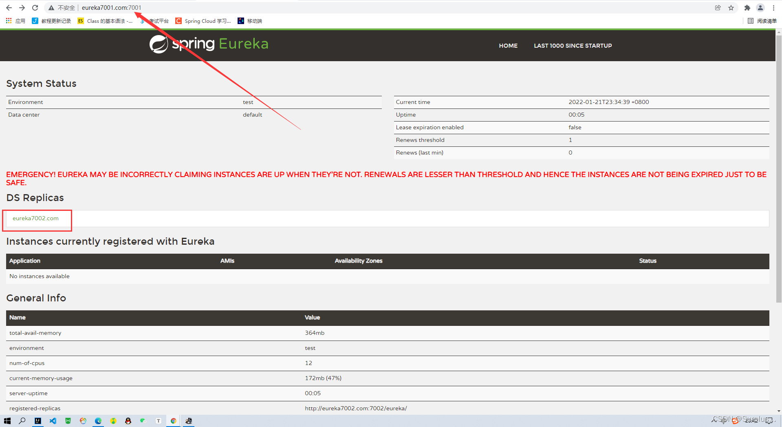Image resolution: width=782 pixels, height=427 pixels.
Task: Click the red EMERGENCY warning message
Action: 386,179
